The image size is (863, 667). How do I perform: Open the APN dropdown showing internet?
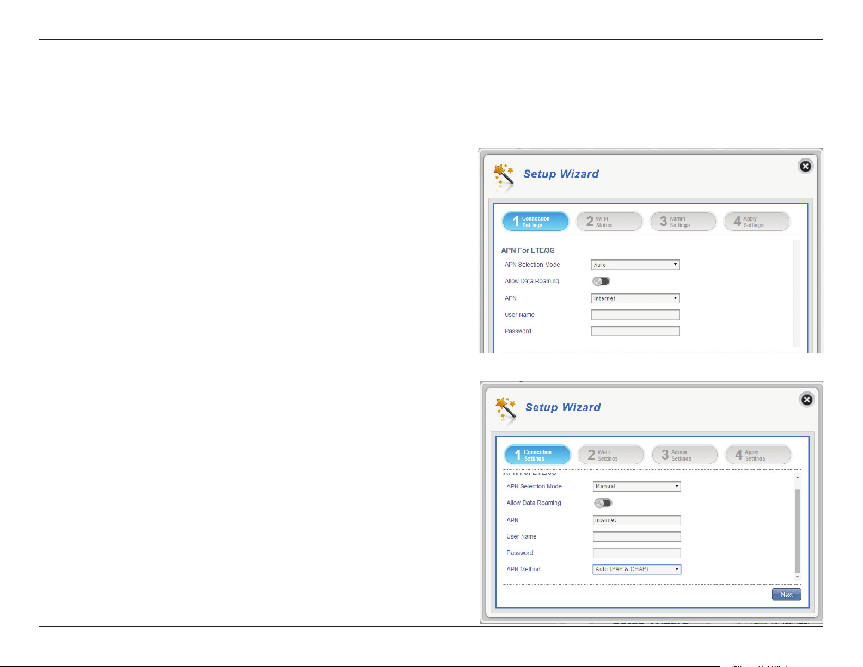coord(635,298)
